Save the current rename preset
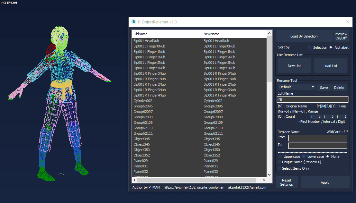 (324, 87)
